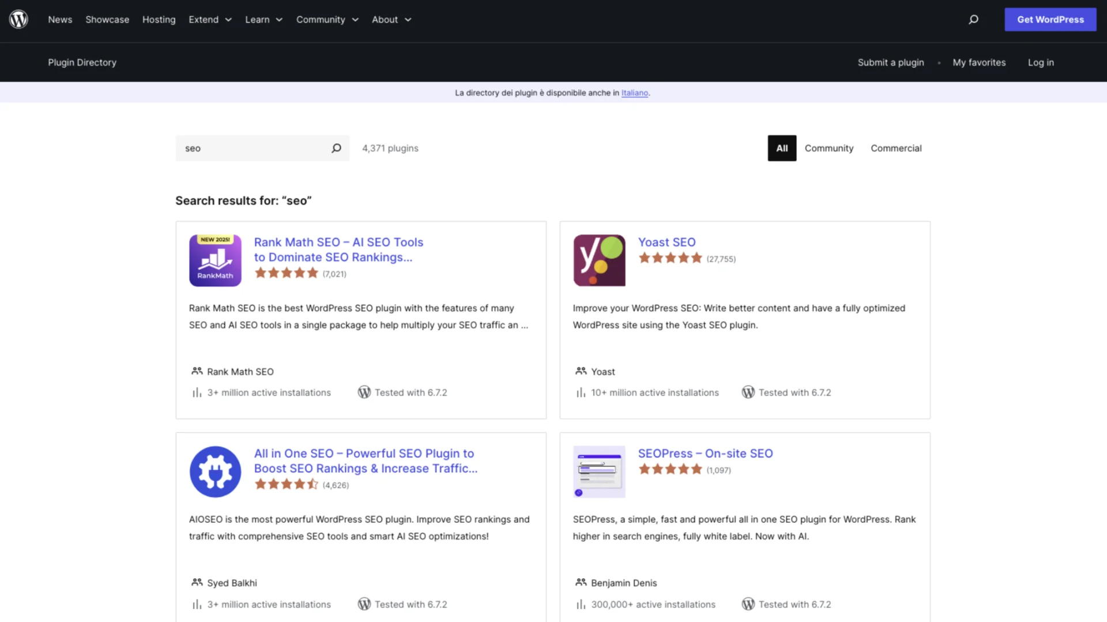Expand the Extend menu
This screenshot has width=1107, height=622.
[210, 20]
